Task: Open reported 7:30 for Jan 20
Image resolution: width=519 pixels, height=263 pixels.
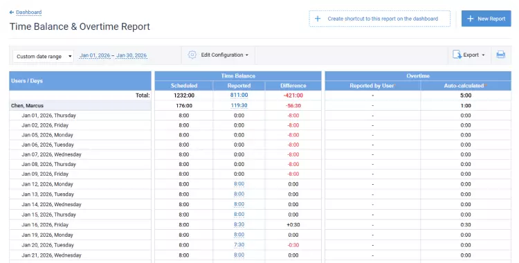Action: tap(239, 245)
